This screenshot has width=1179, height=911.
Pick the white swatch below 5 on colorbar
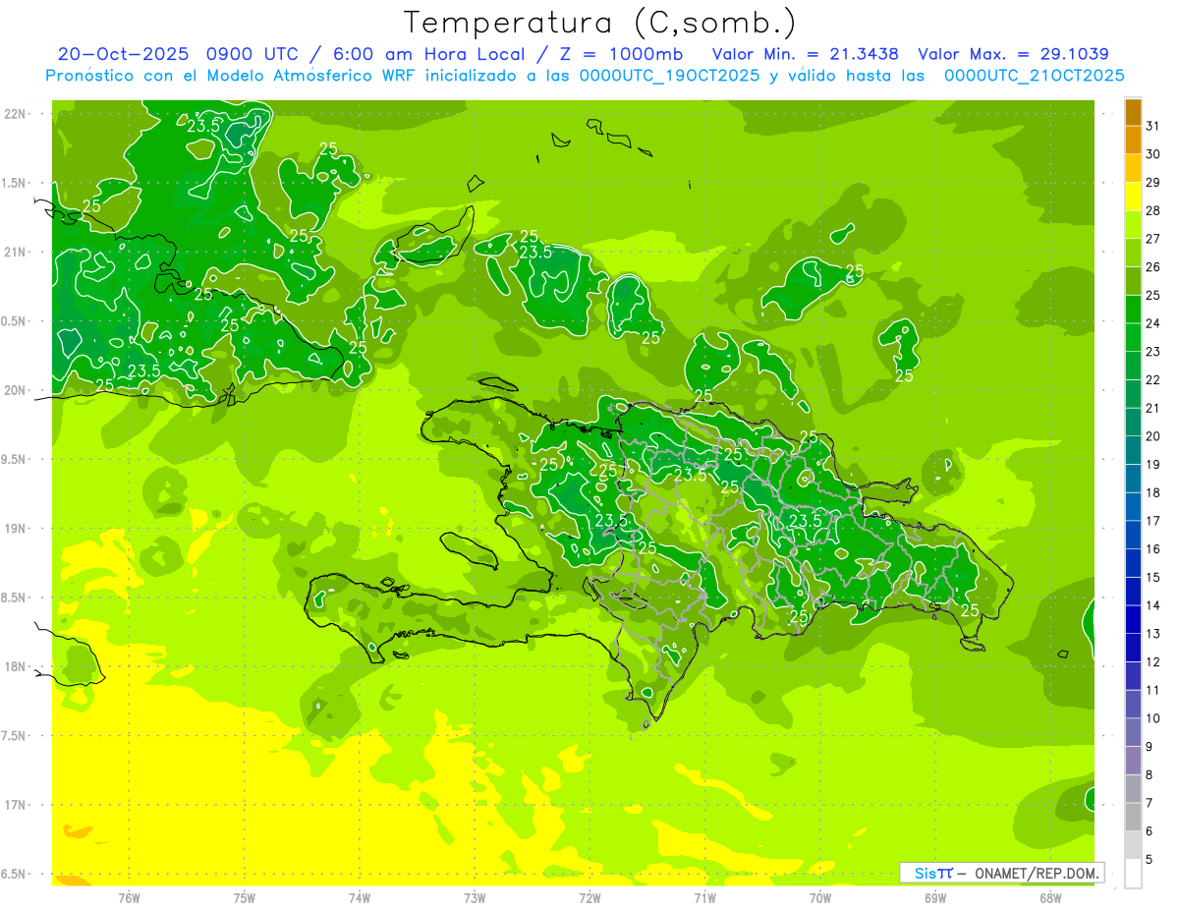tap(1133, 874)
